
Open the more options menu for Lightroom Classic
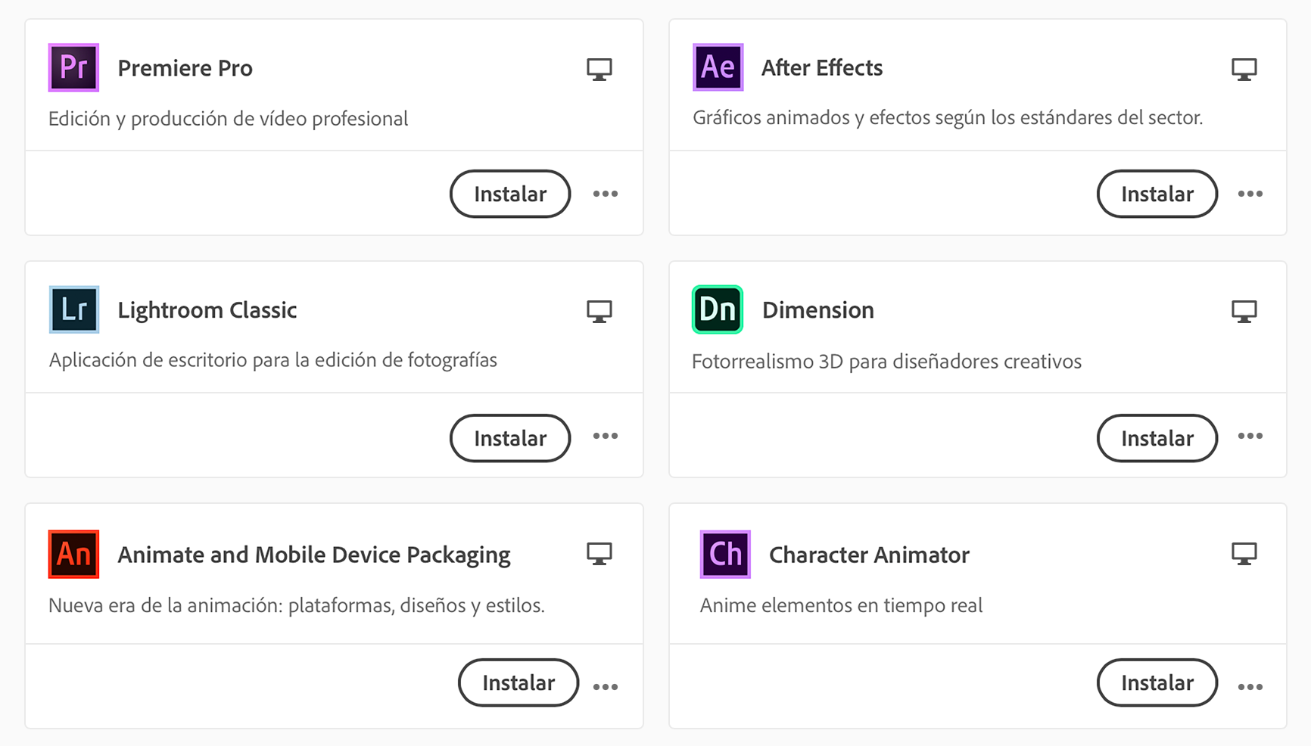pyautogui.click(x=606, y=438)
